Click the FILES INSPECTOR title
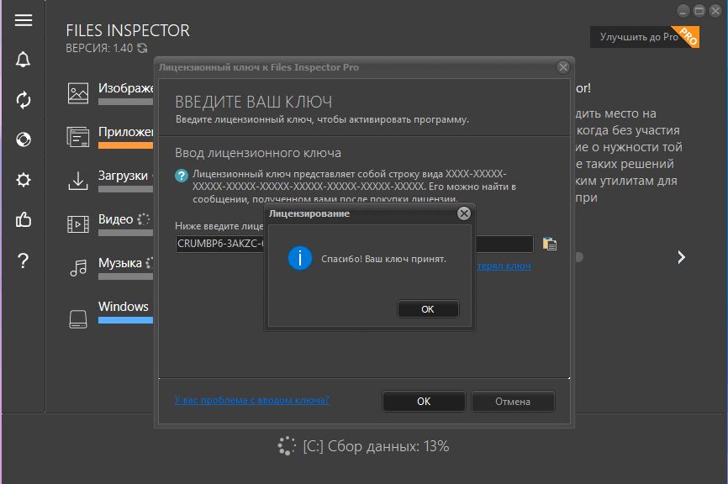 (x=128, y=30)
